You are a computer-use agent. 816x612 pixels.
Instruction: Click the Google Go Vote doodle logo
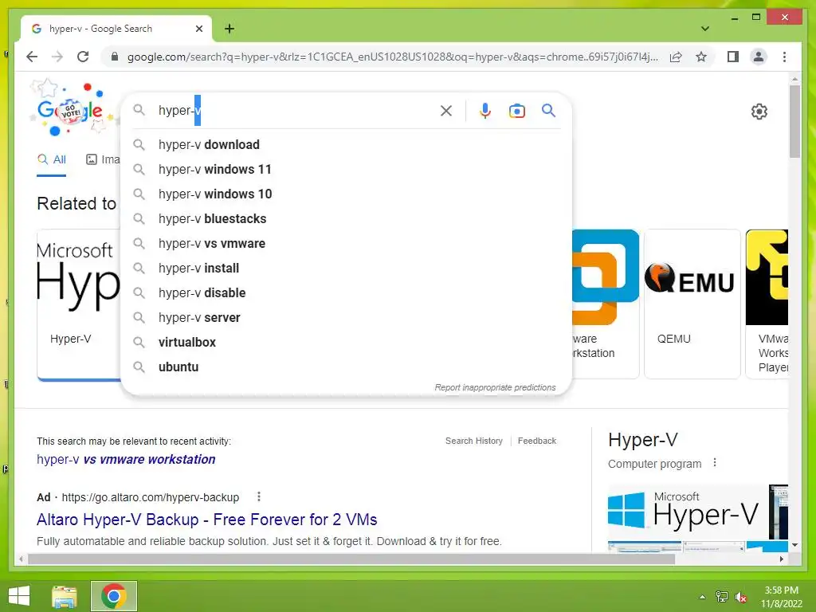tap(70, 109)
